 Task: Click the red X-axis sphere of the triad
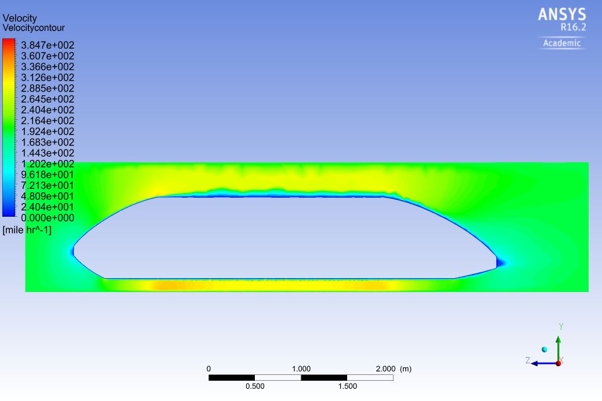[559, 362]
